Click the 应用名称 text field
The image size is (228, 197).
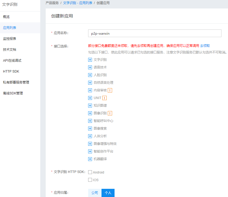coord(155,33)
